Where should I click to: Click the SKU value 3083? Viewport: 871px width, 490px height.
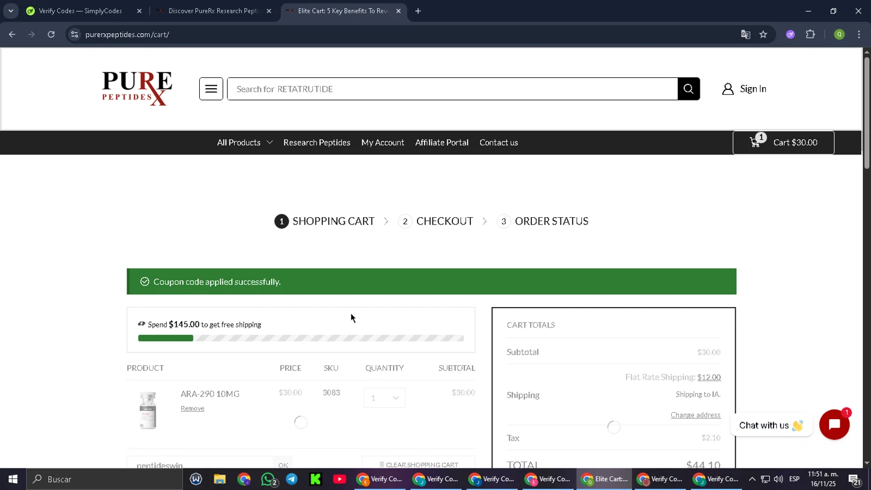click(x=332, y=392)
